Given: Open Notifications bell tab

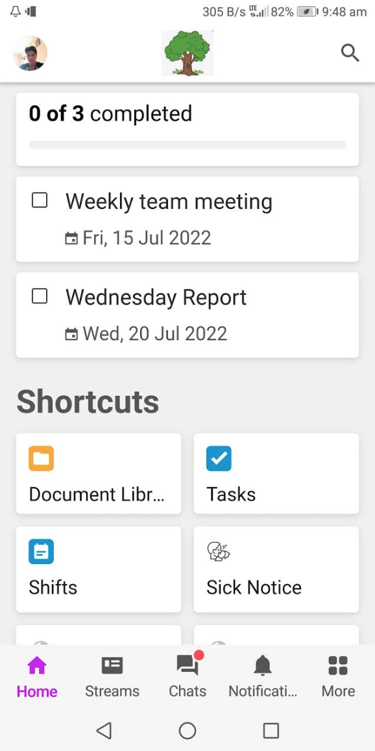Looking at the screenshot, I should click(263, 677).
